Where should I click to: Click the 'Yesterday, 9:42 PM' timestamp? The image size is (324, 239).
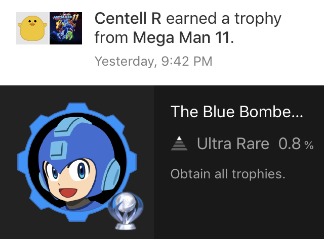(x=153, y=61)
